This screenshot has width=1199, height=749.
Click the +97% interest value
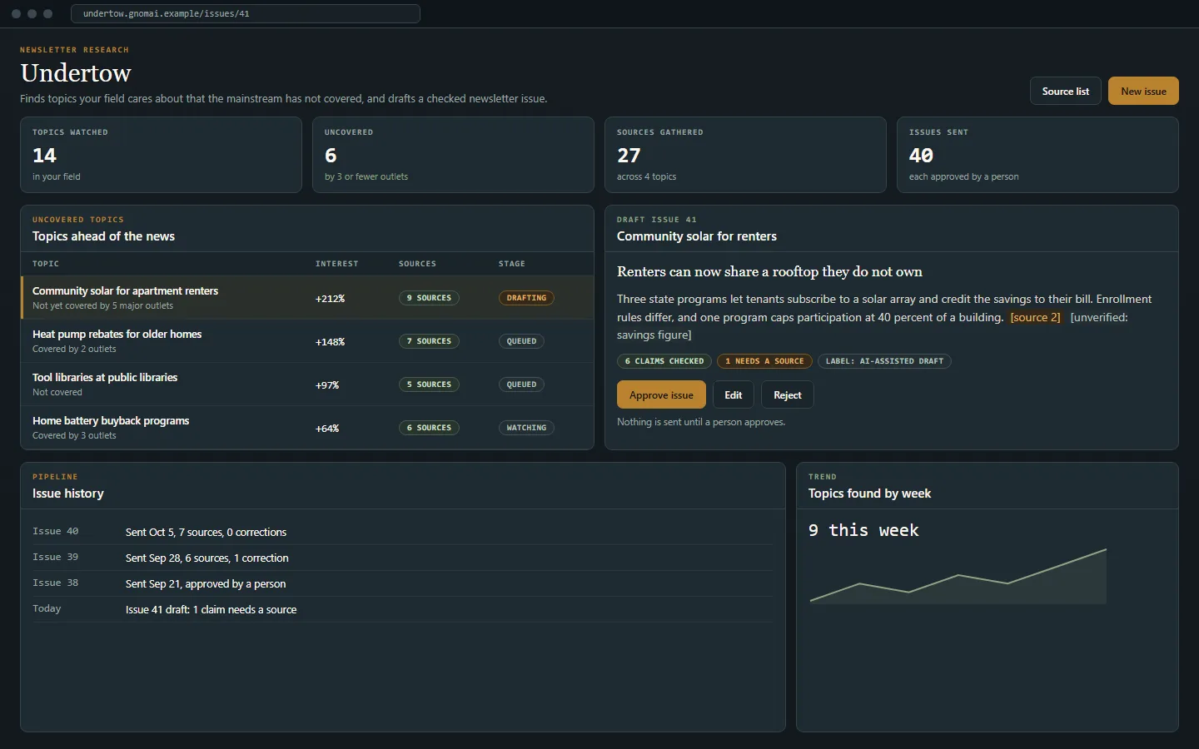[x=327, y=385]
